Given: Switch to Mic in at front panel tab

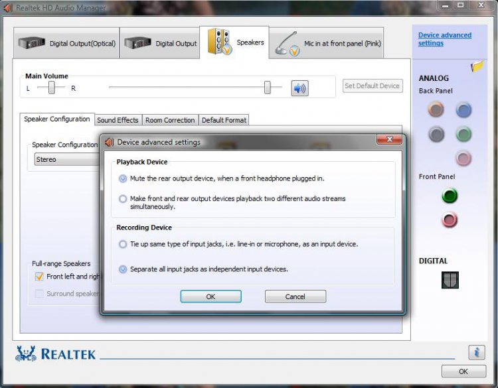Looking at the screenshot, I should tap(327, 43).
